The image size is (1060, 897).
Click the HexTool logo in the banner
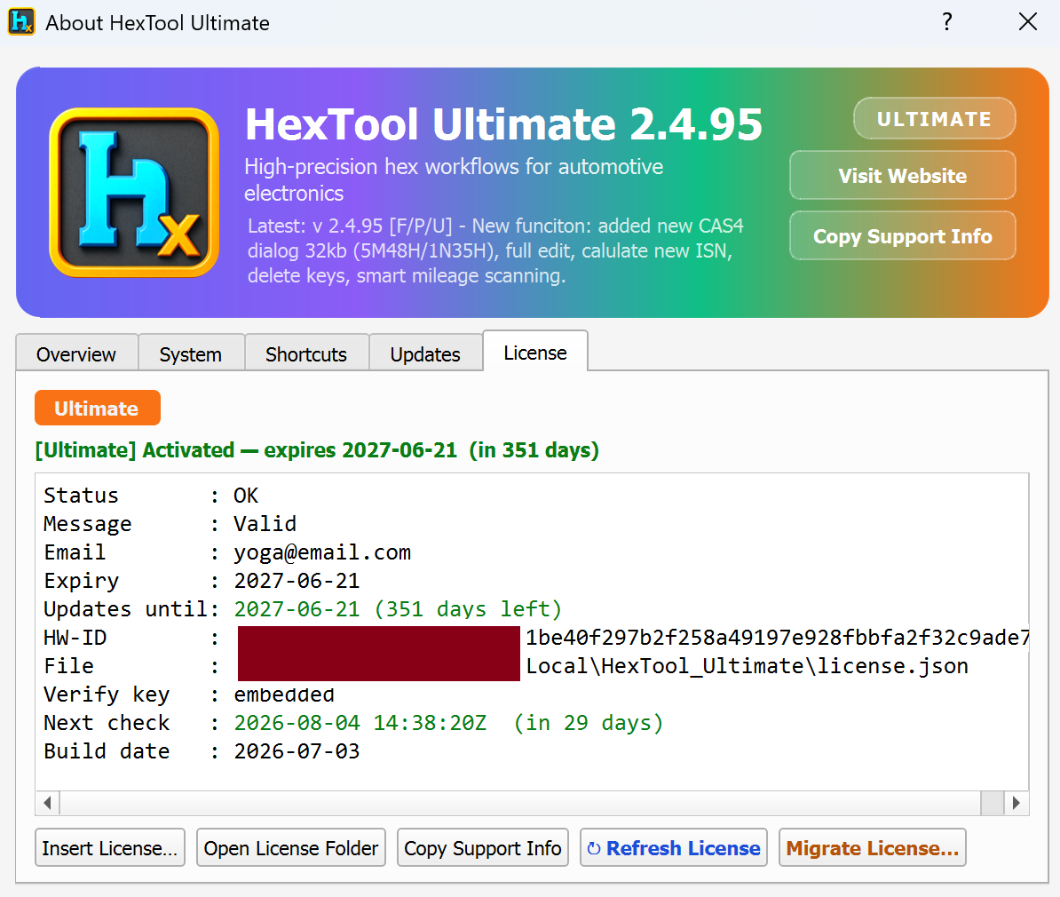134,192
